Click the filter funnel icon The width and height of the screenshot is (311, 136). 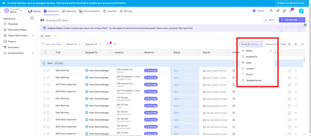click(107, 44)
